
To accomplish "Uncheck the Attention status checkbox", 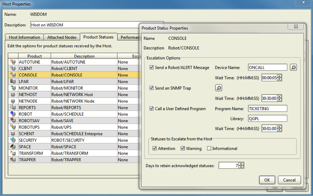I will [x=154, y=148].
